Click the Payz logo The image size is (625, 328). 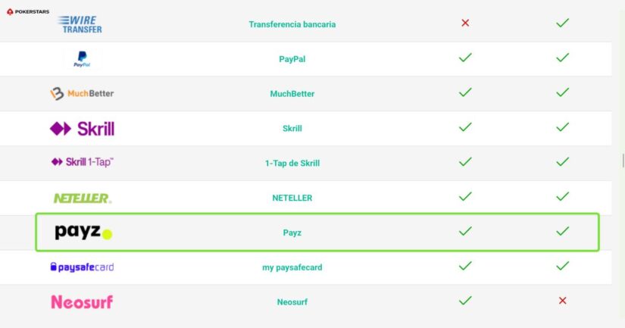tap(83, 233)
